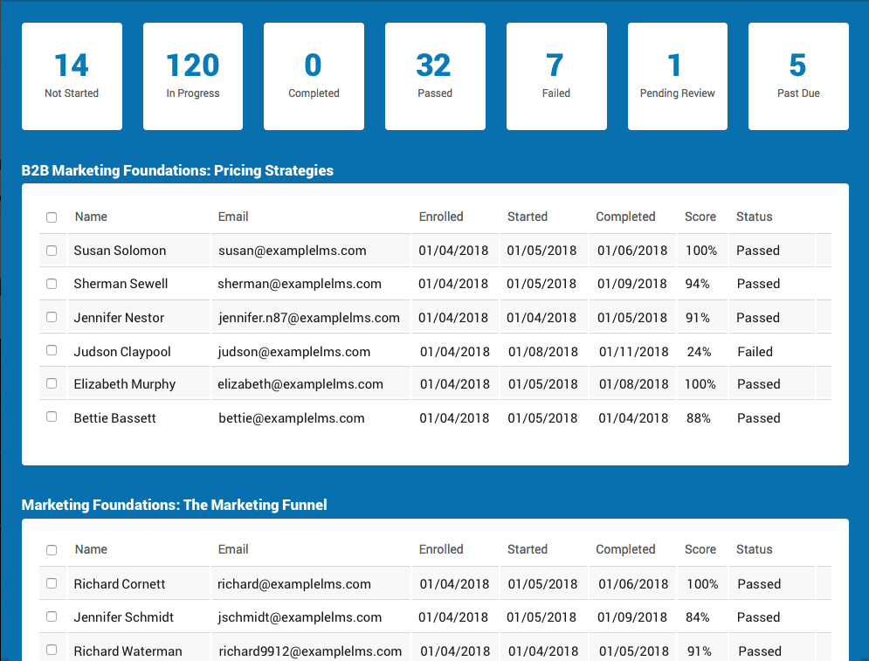The width and height of the screenshot is (869, 661).
Task: Click the 1 Pending Review card
Action: click(x=677, y=77)
